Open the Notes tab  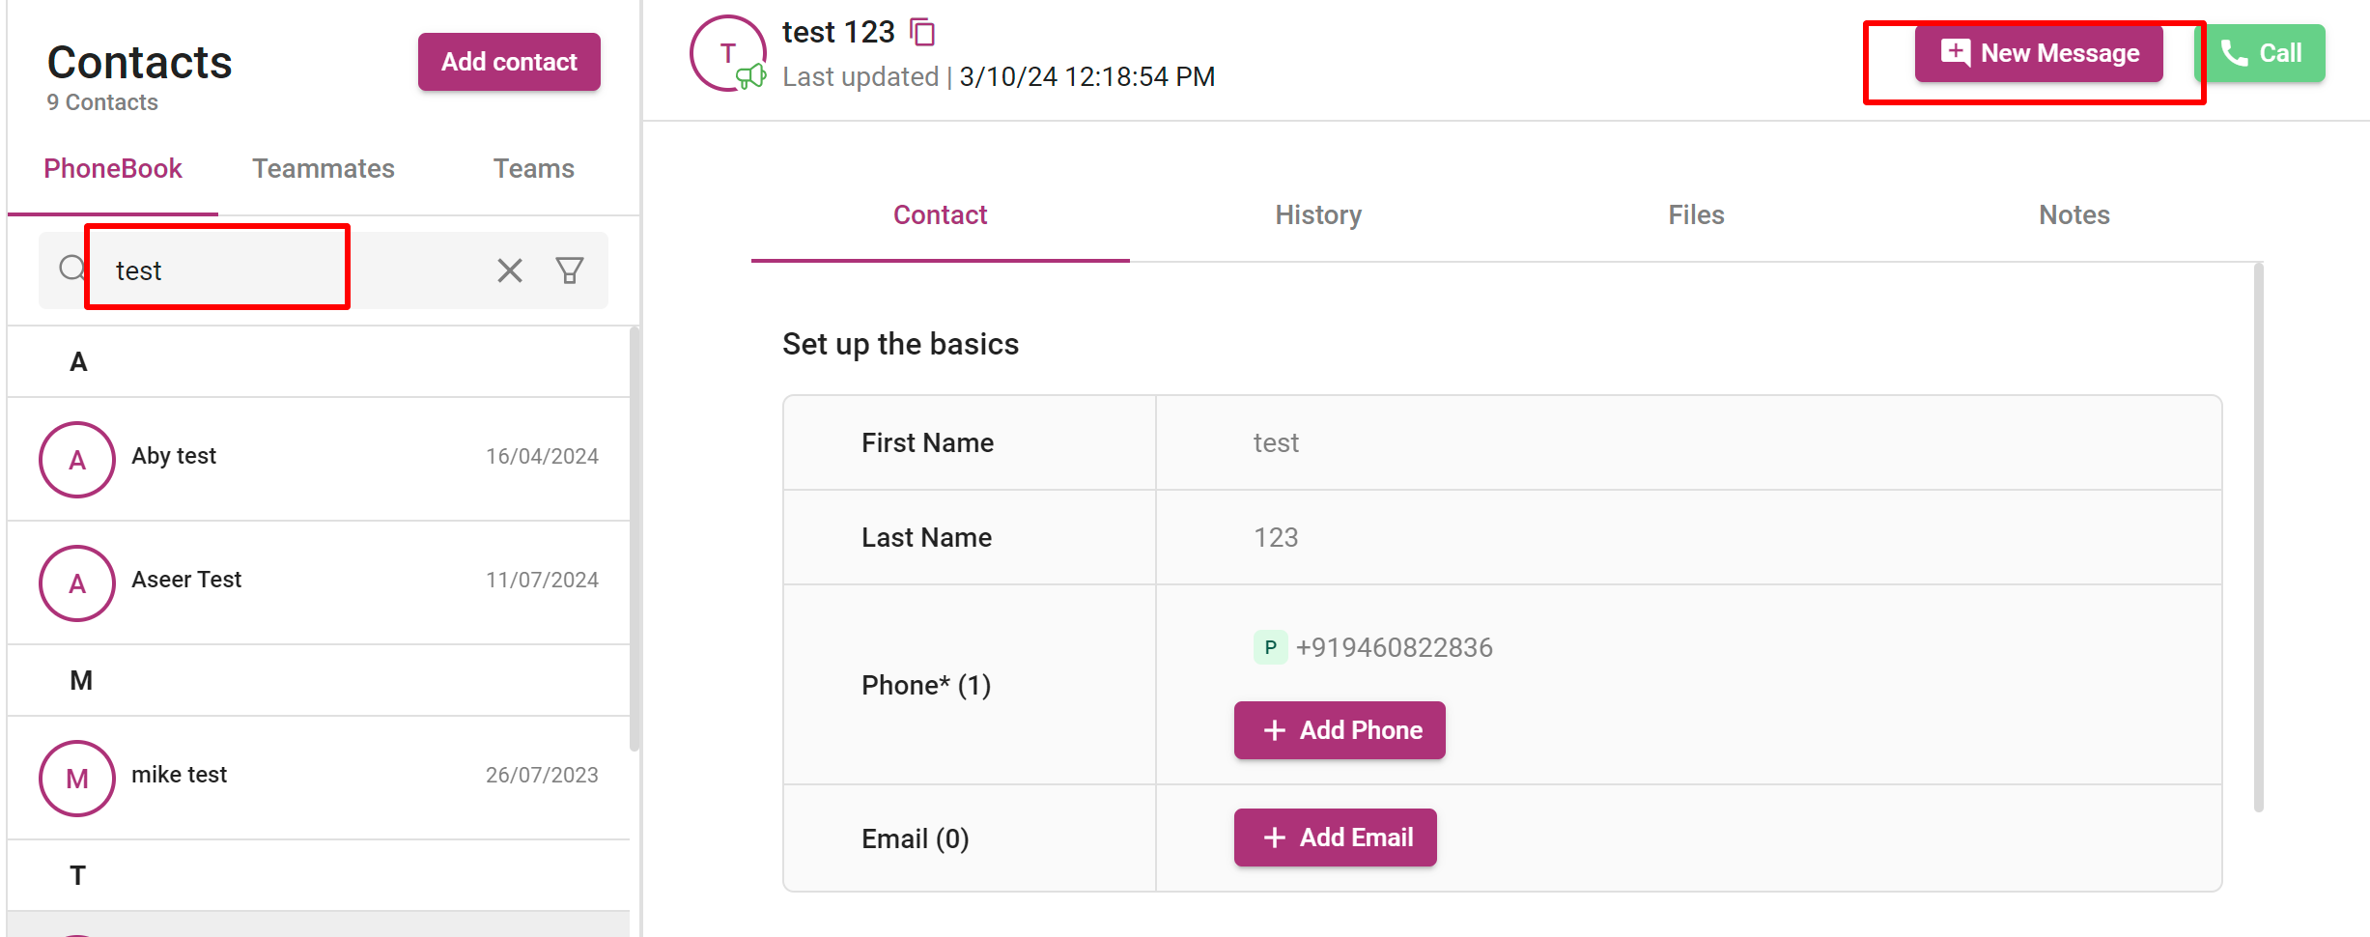click(x=2074, y=215)
